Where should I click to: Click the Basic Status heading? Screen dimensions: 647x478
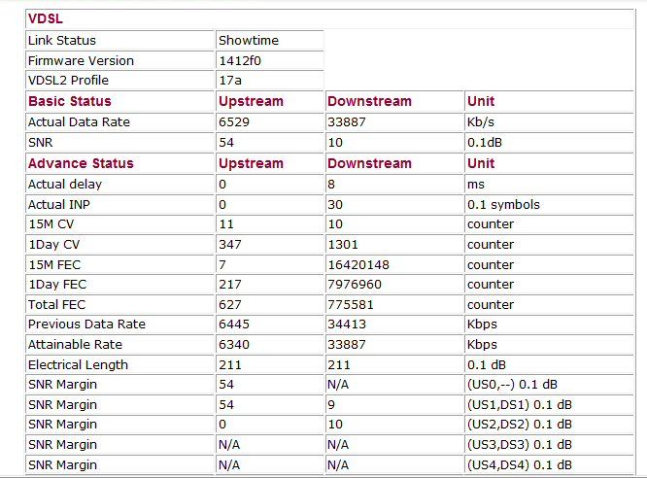[70, 101]
